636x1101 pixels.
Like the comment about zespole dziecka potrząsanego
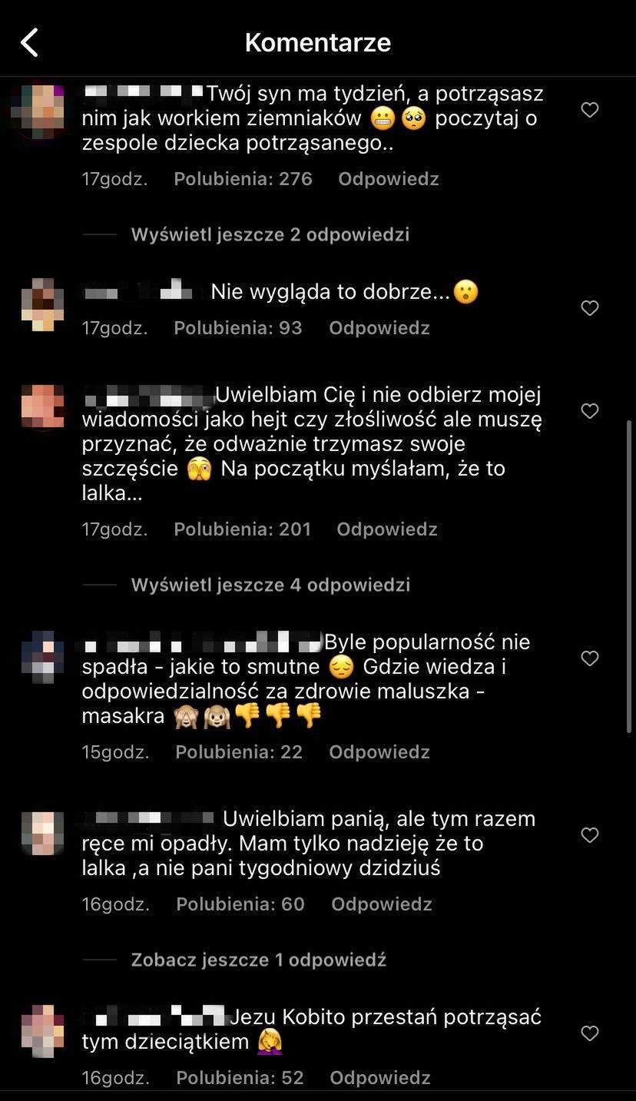pos(590,110)
